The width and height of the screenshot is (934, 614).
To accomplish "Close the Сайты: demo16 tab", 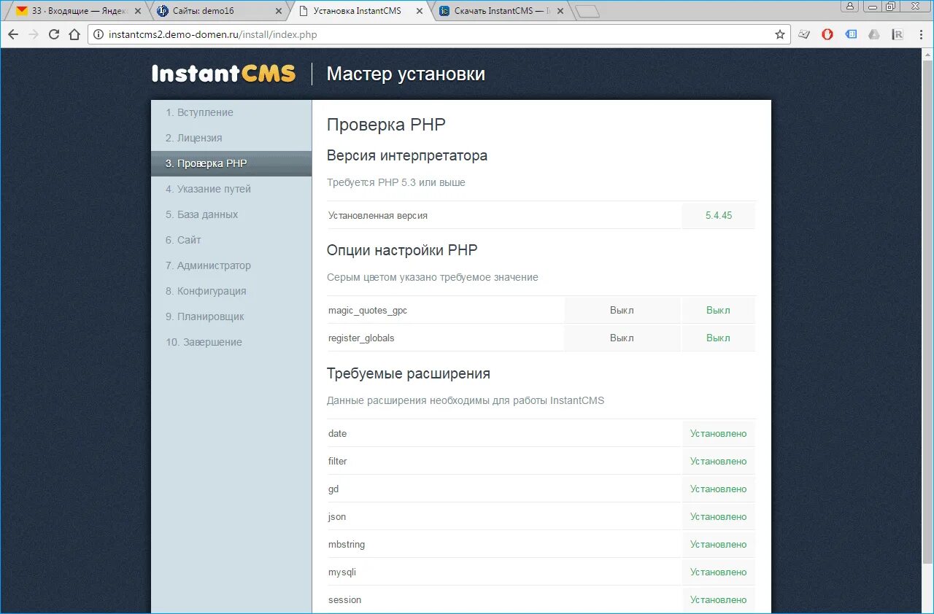I will tap(278, 11).
